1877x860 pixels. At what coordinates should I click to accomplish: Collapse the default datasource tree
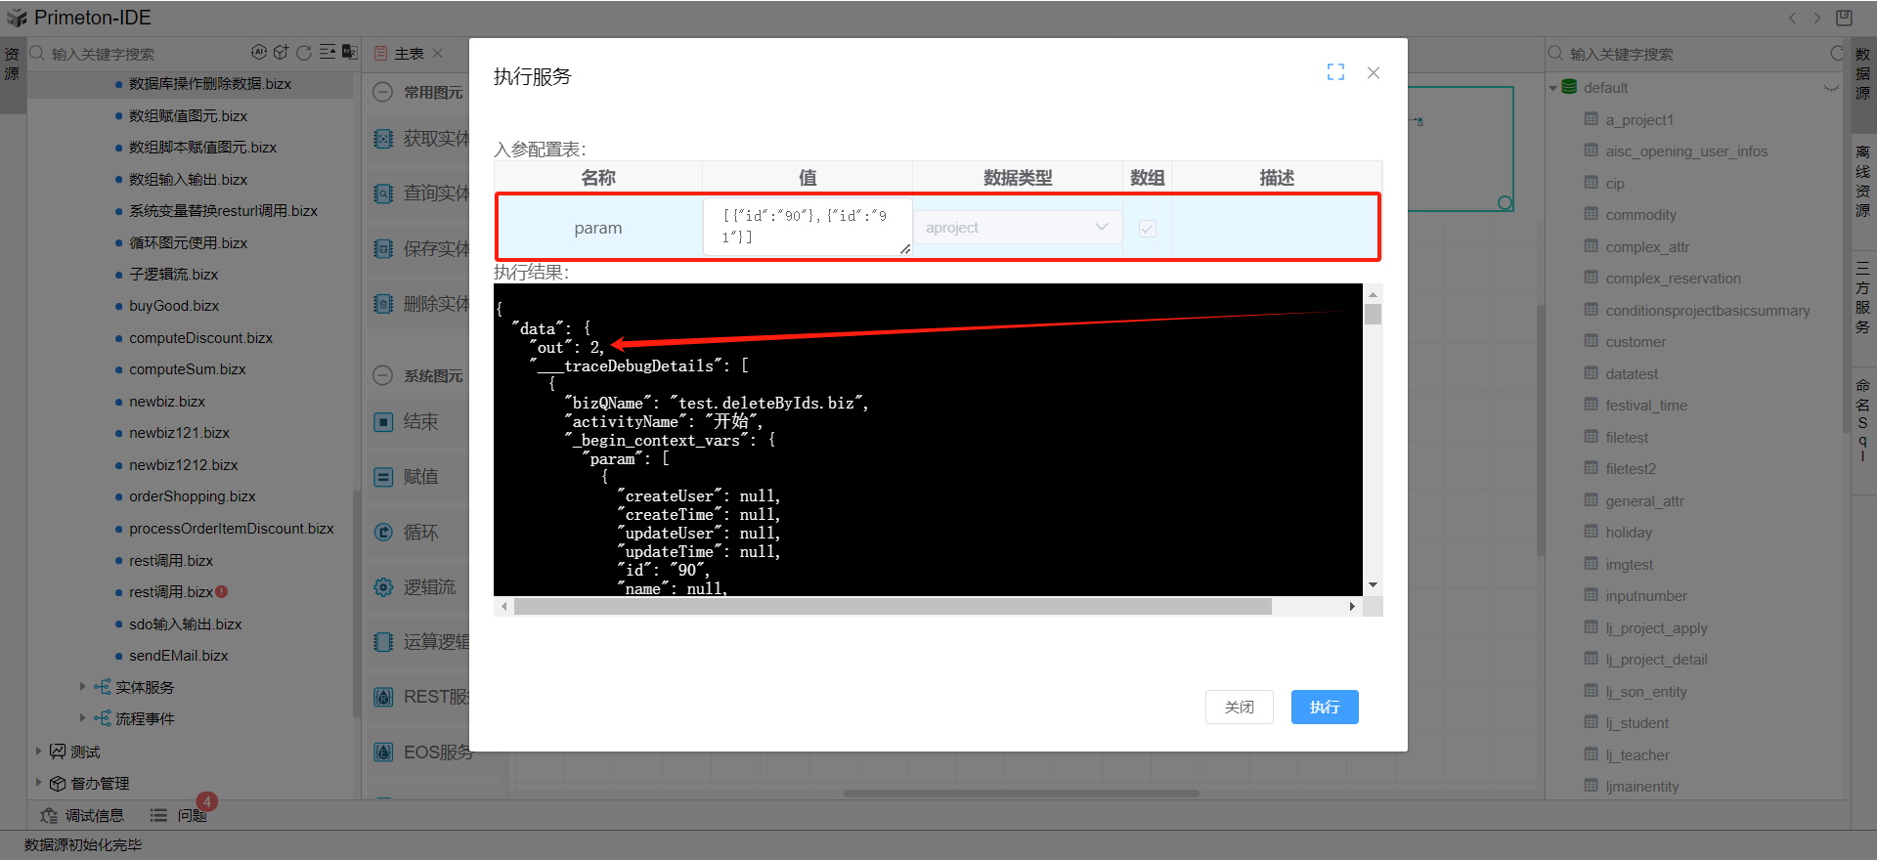pos(1553,88)
